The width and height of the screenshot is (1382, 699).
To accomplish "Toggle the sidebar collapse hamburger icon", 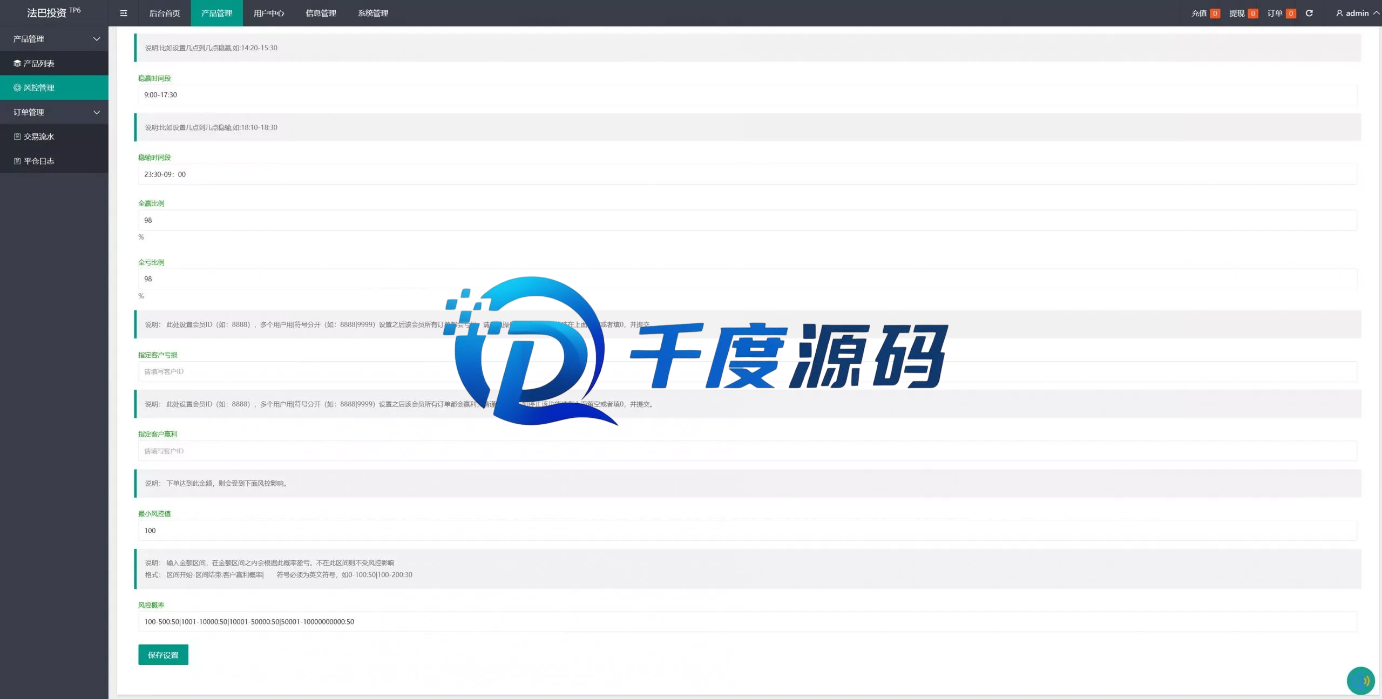I will 124,13.
